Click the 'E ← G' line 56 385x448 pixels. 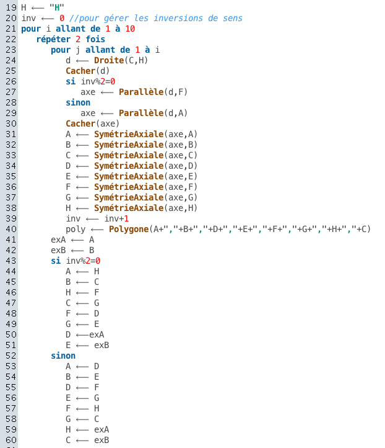(82, 398)
